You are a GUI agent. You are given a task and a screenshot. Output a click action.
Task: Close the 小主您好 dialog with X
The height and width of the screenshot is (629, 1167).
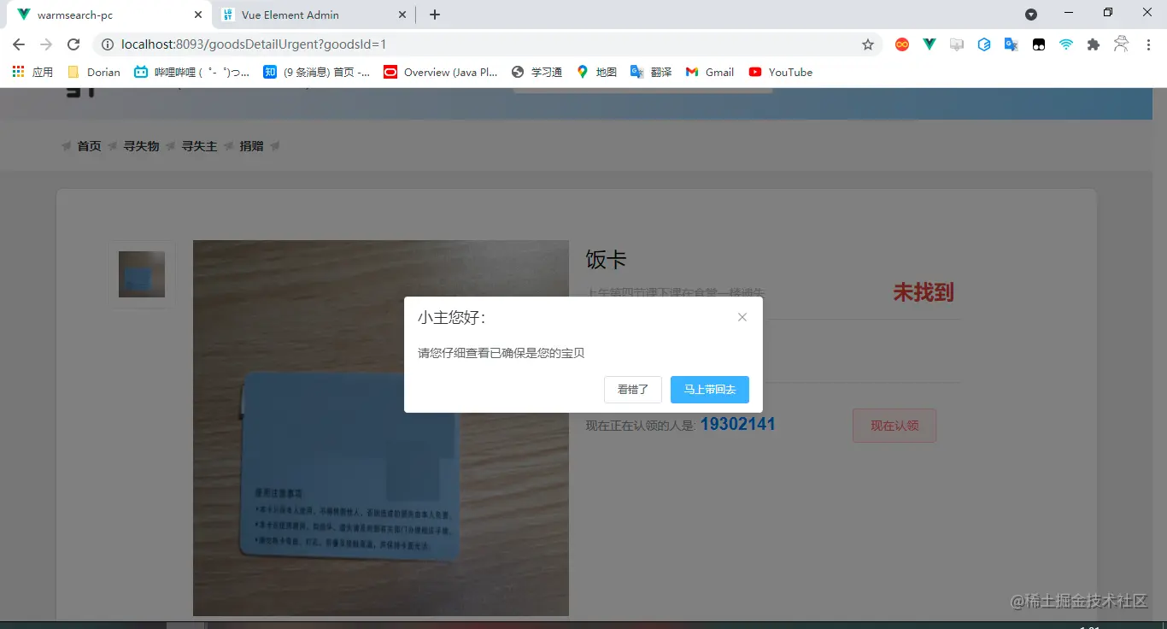click(x=742, y=317)
